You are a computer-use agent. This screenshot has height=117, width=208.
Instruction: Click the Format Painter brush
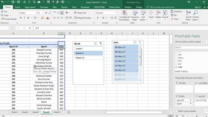[2, 19]
